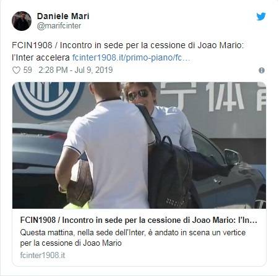The height and width of the screenshot is (276, 279).
Task: Click the display name Daniele Mari
Action: tap(63, 16)
